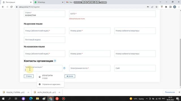Open Управление адресами in autofill popup

coord(51,84)
